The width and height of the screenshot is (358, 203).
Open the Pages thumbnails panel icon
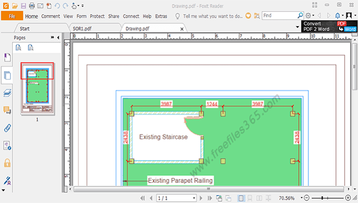(x=7, y=75)
